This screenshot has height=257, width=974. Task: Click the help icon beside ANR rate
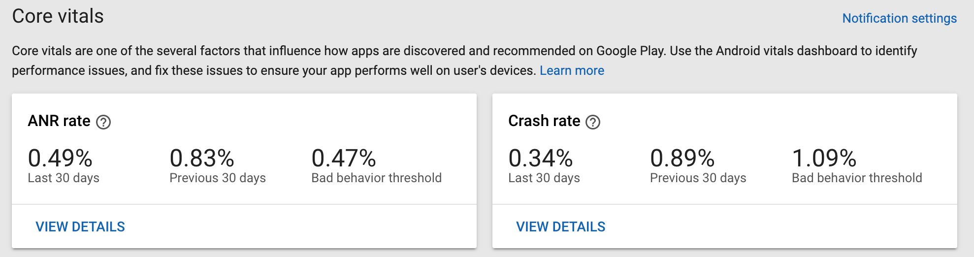(x=103, y=122)
